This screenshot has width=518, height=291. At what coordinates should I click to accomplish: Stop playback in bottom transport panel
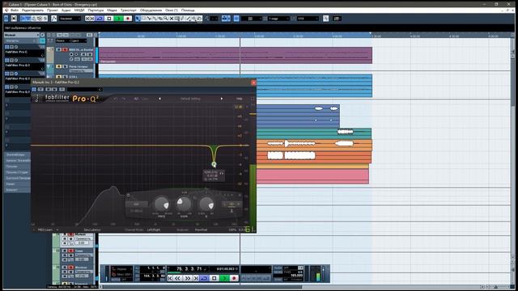214,278
